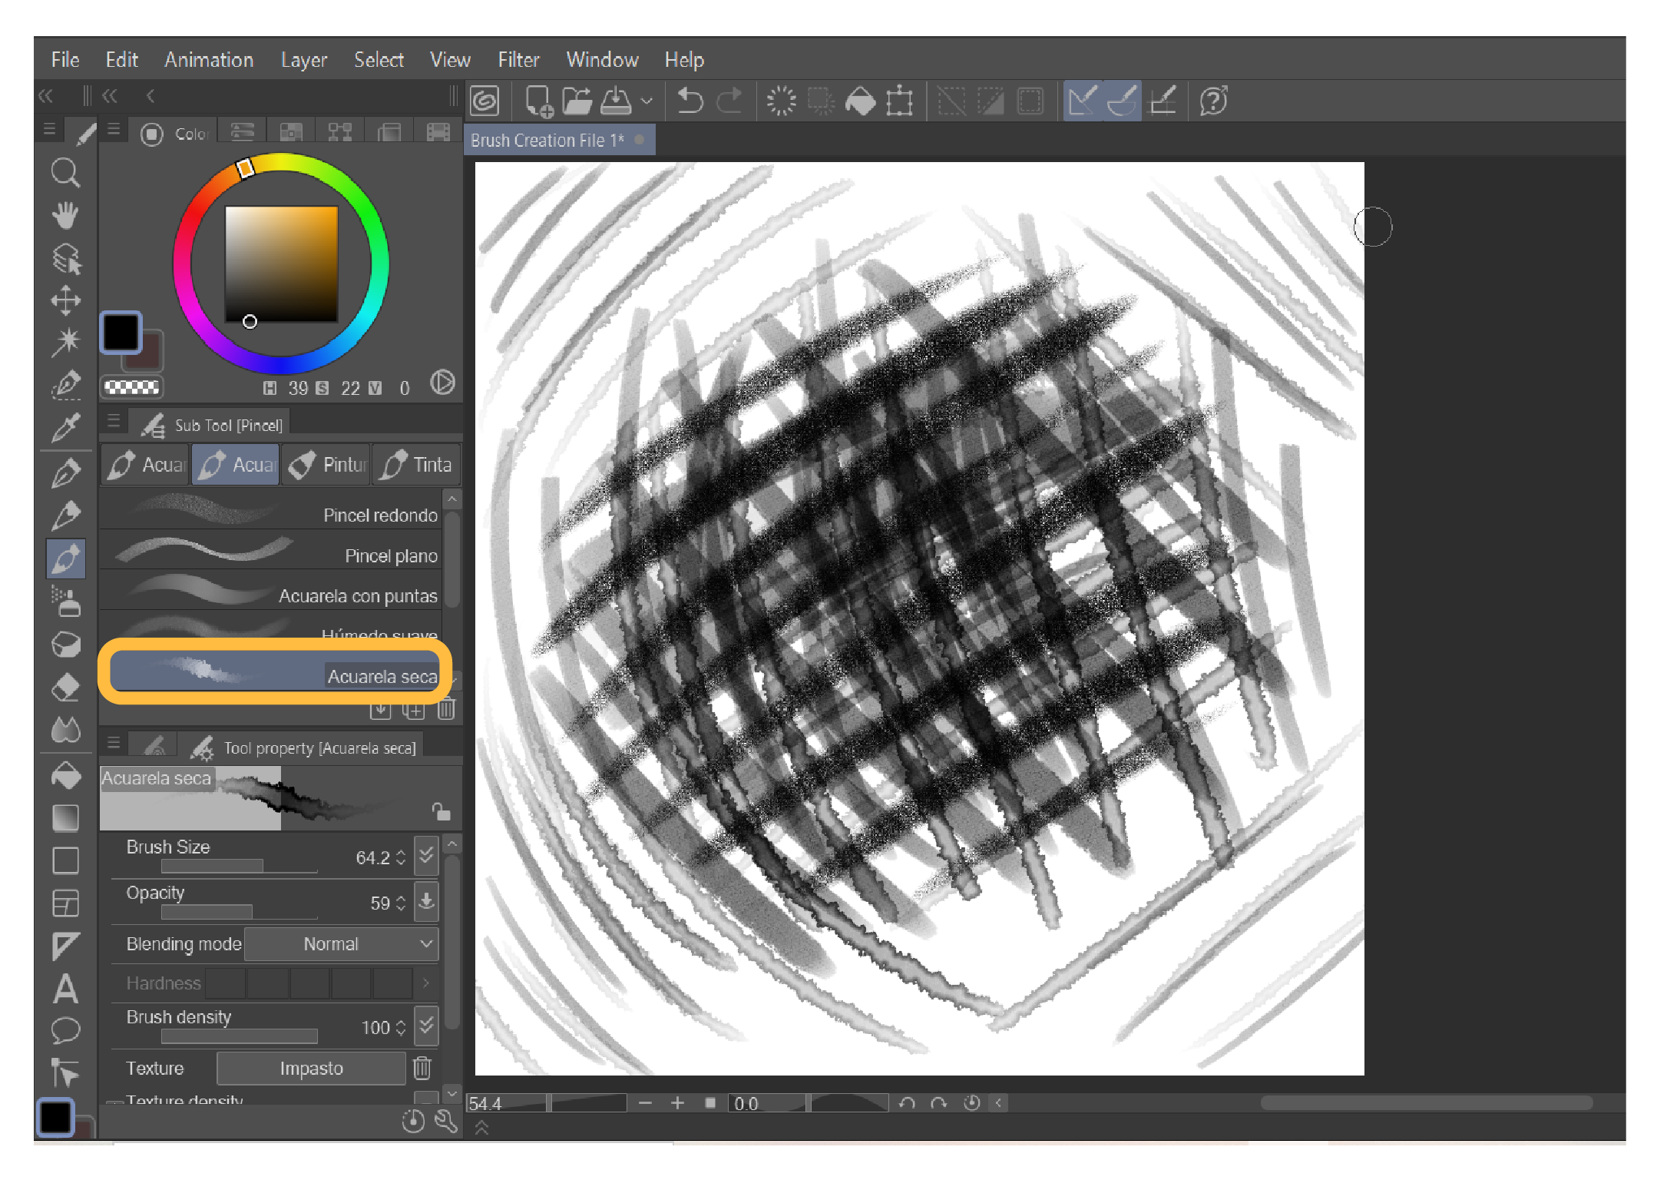The height and width of the screenshot is (1180, 1657).
Task: Expand the Hardness options arrow
Action: 426,983
